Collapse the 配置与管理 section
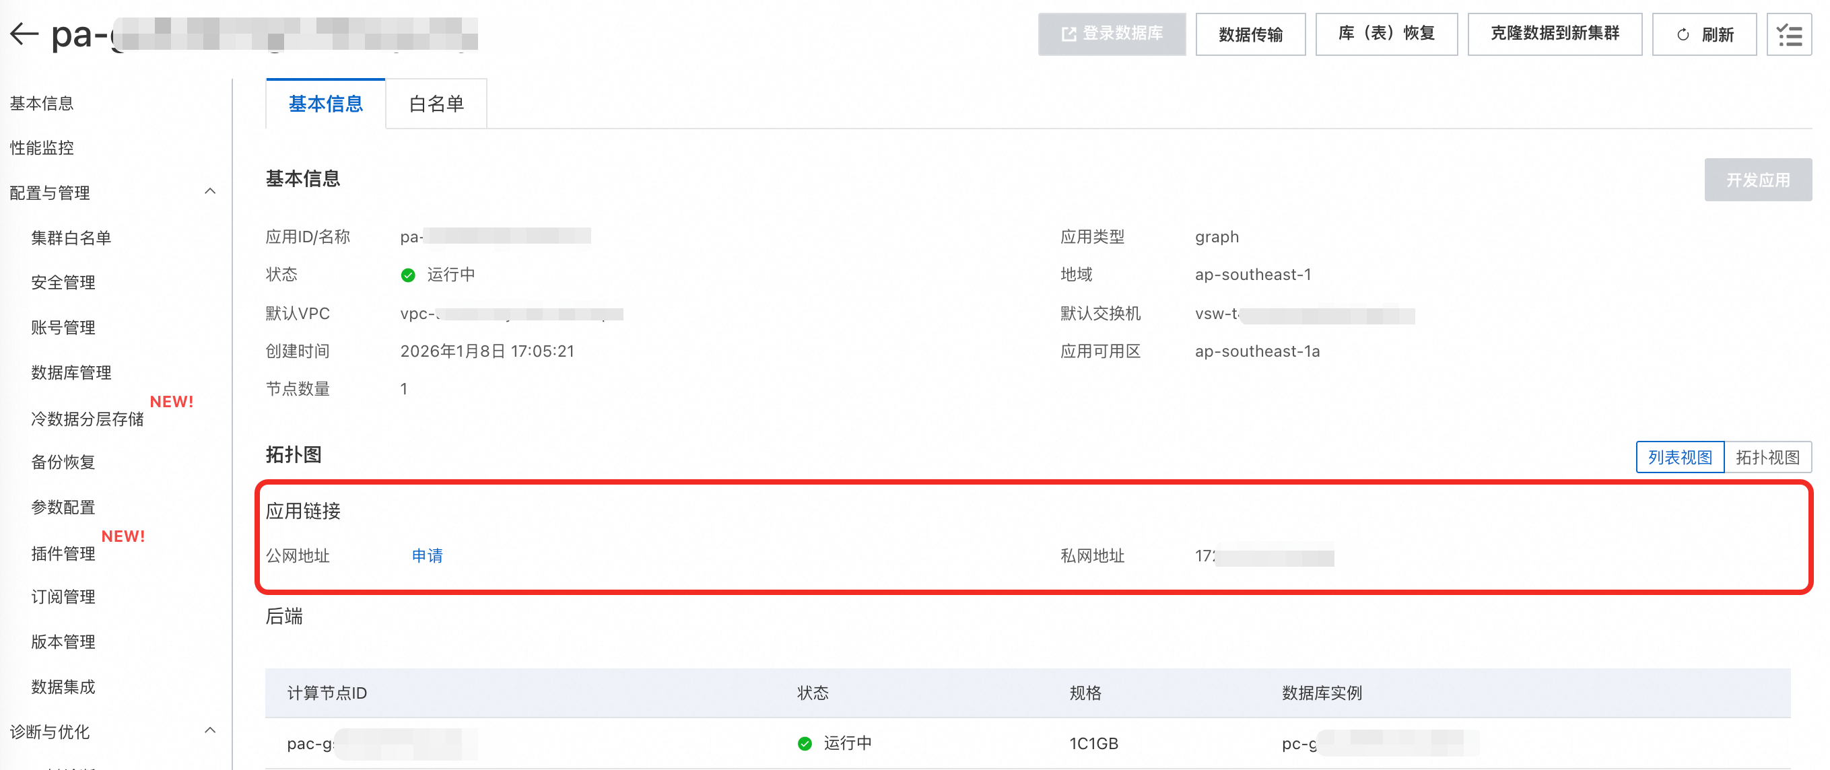The height and width of the screenshot is (770, 1830). (209, 192)
